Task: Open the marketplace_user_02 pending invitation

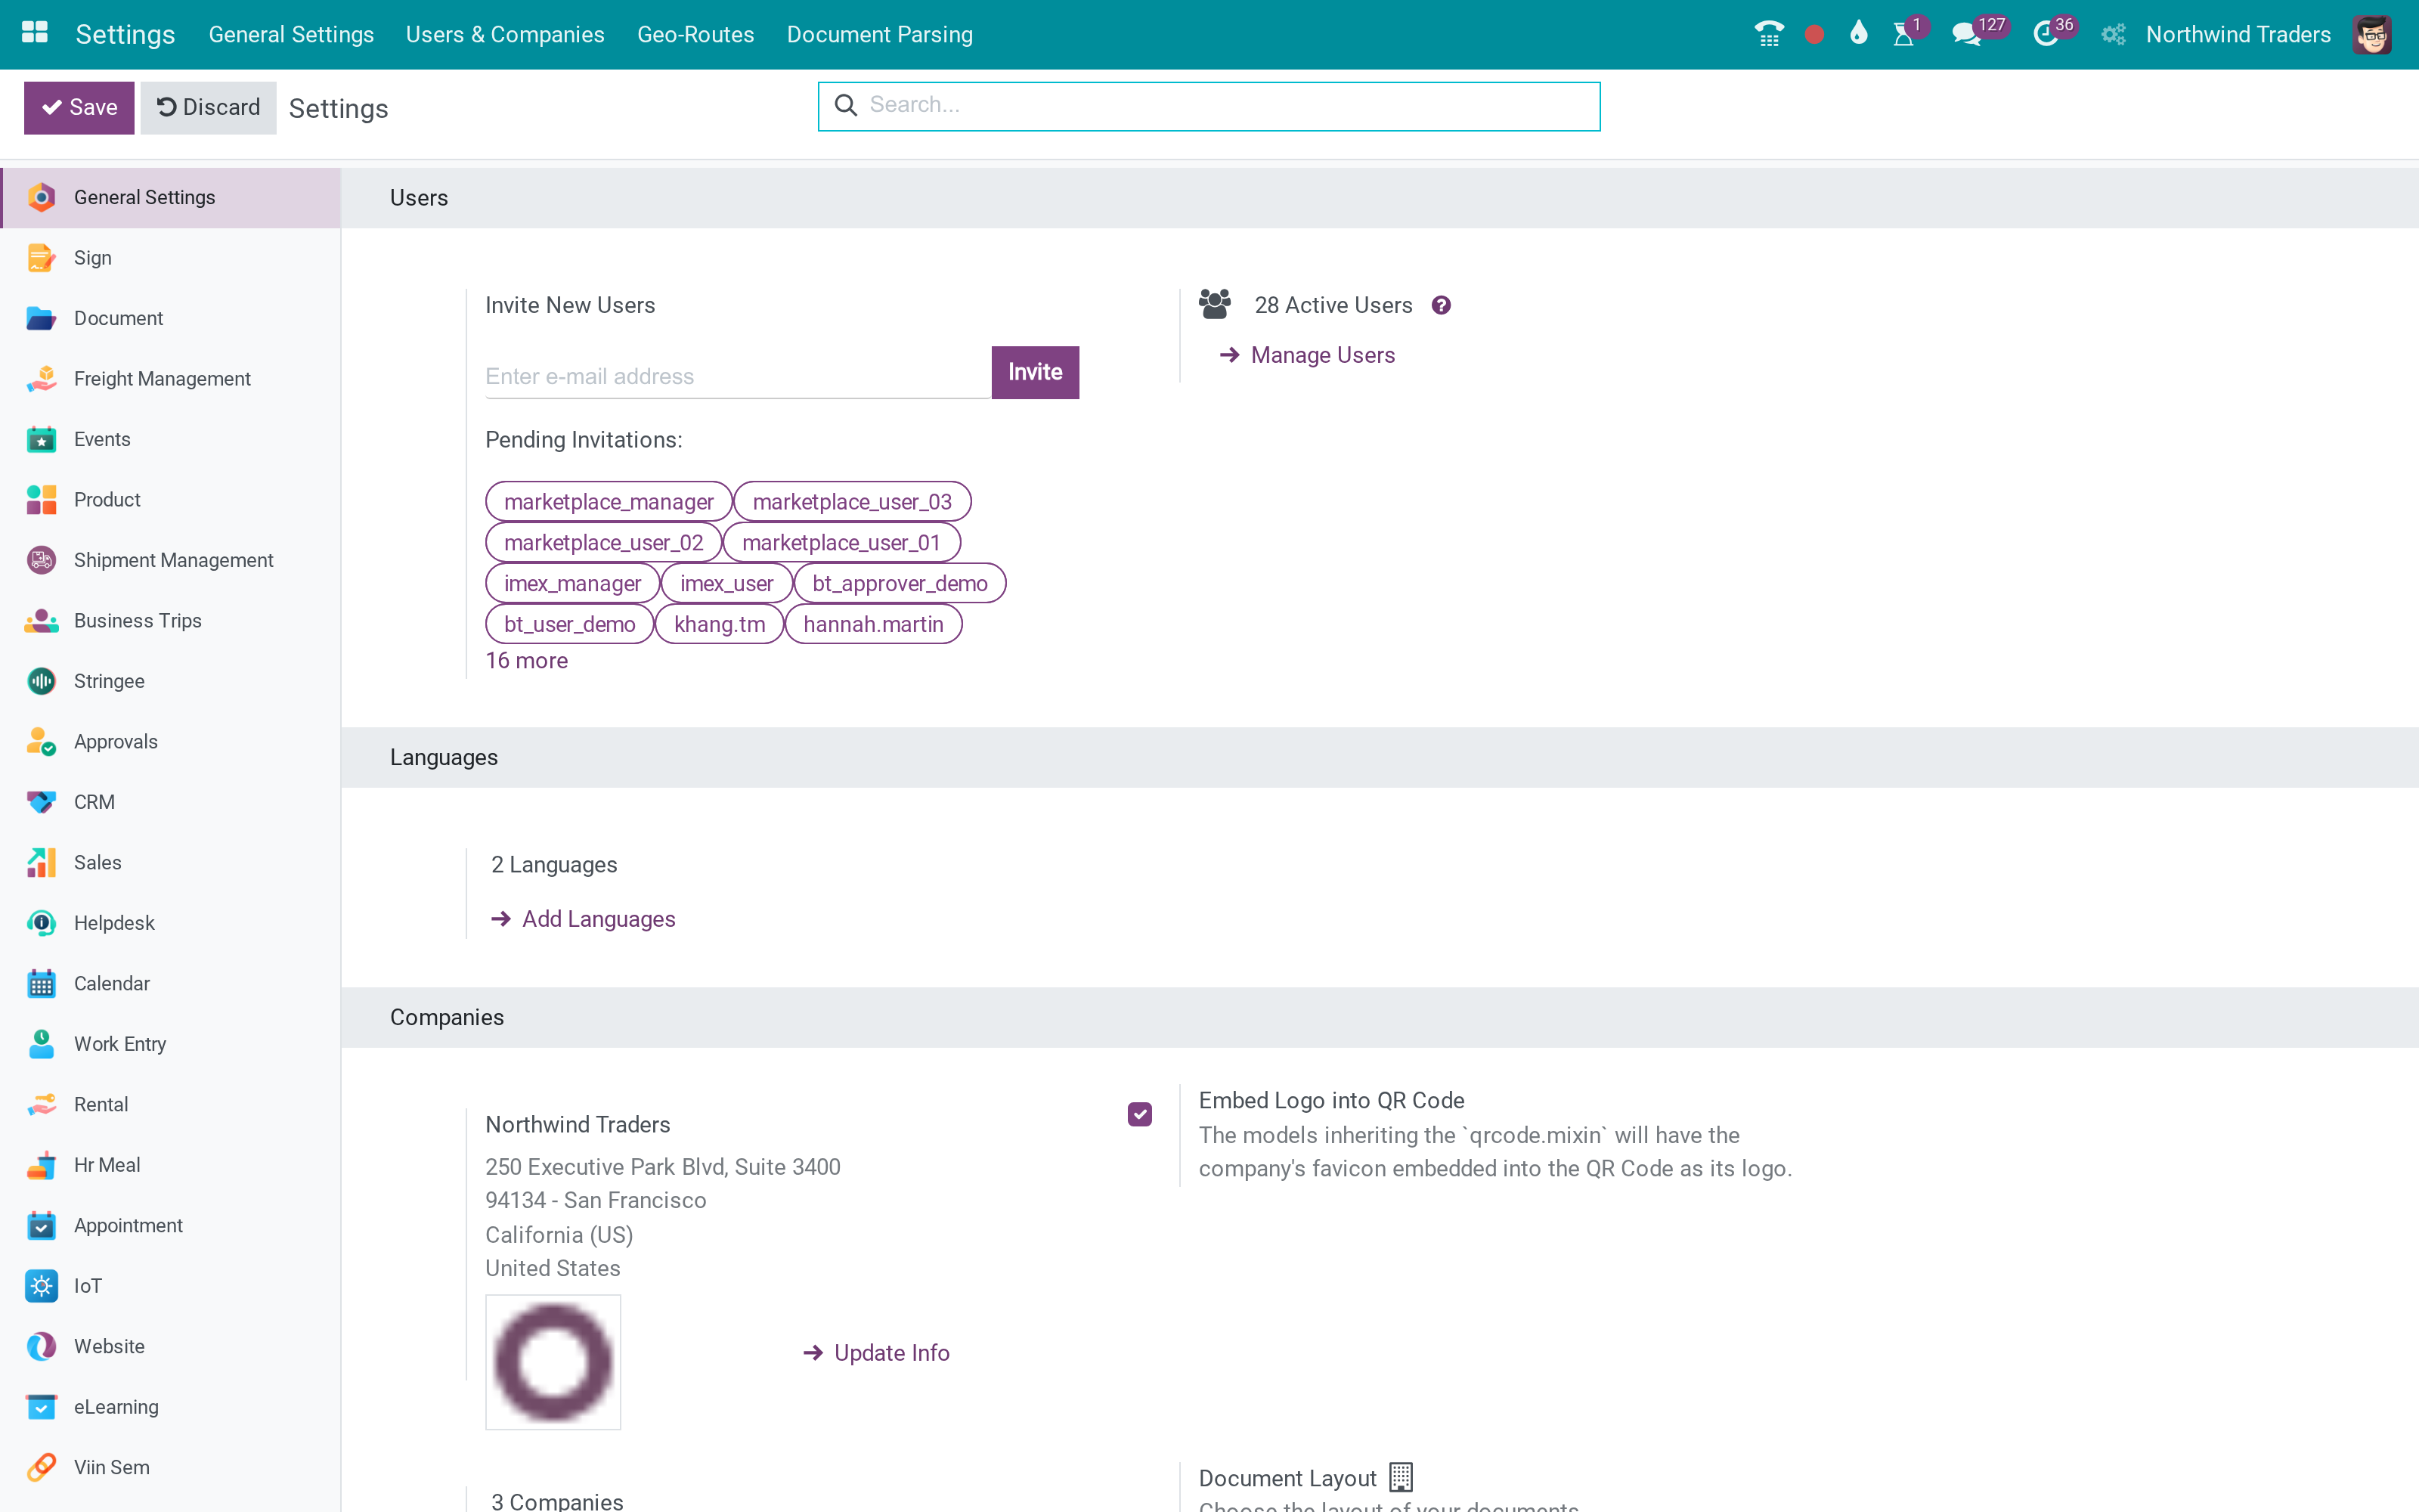Action: point(604,543)
